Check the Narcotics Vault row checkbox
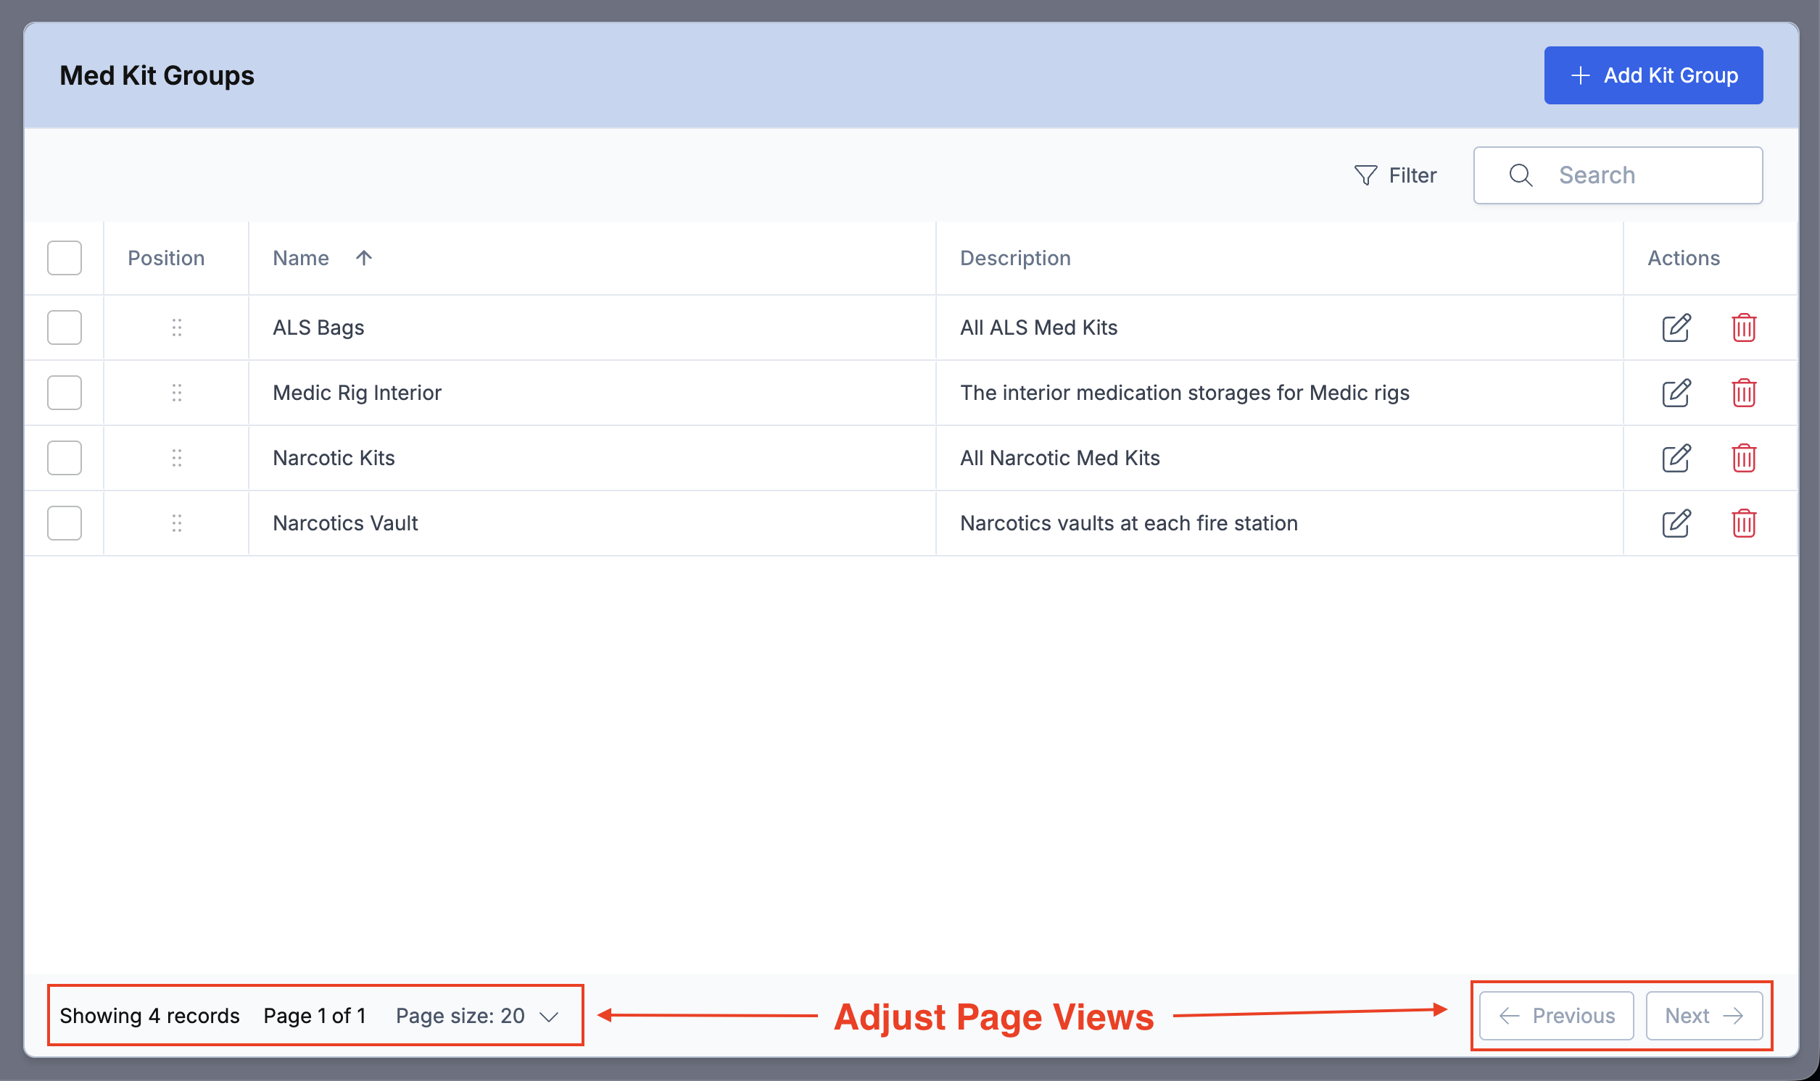This screenshot has height=1081, width=1820. 64,523
